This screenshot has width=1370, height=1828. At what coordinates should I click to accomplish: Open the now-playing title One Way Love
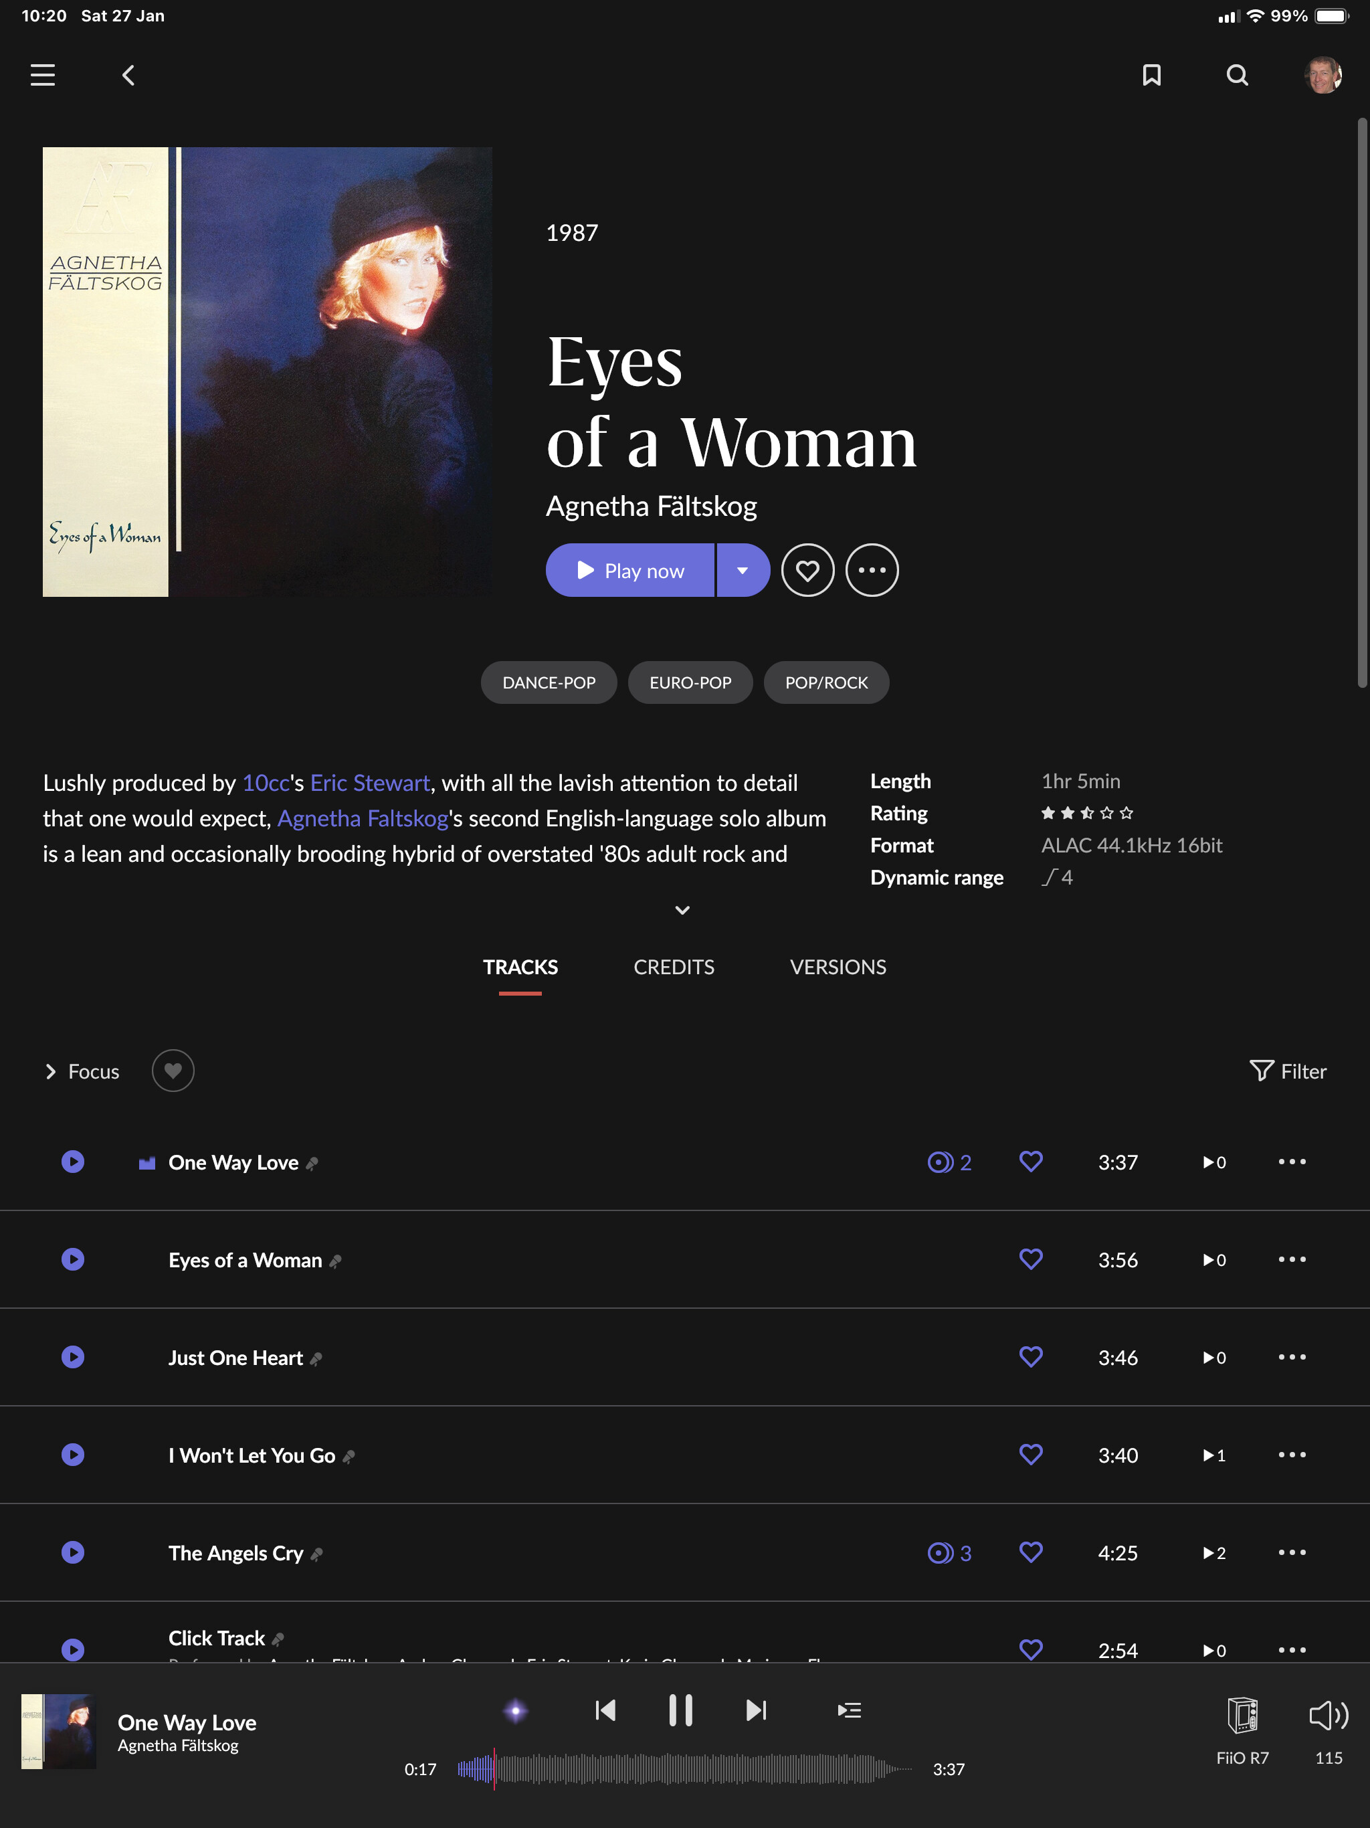pyautogui.click(x=187, y=1722)
